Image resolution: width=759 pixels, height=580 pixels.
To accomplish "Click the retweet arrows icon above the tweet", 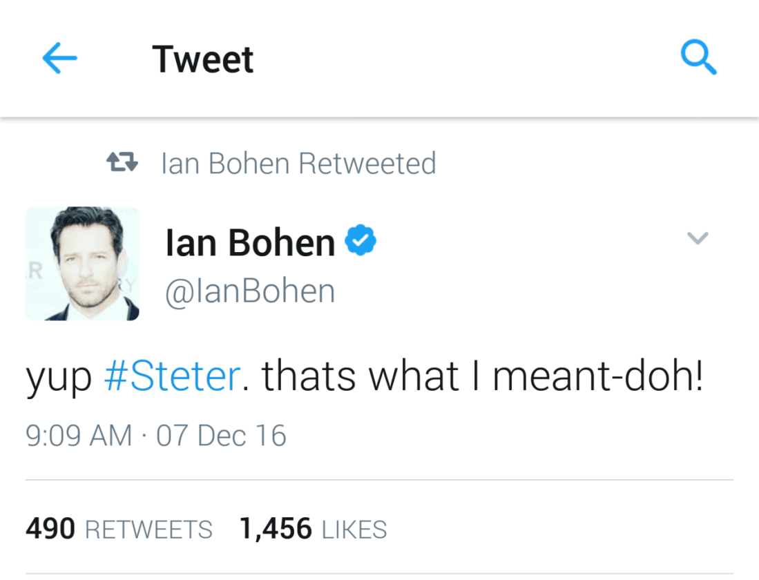I will tap(122, 164).
